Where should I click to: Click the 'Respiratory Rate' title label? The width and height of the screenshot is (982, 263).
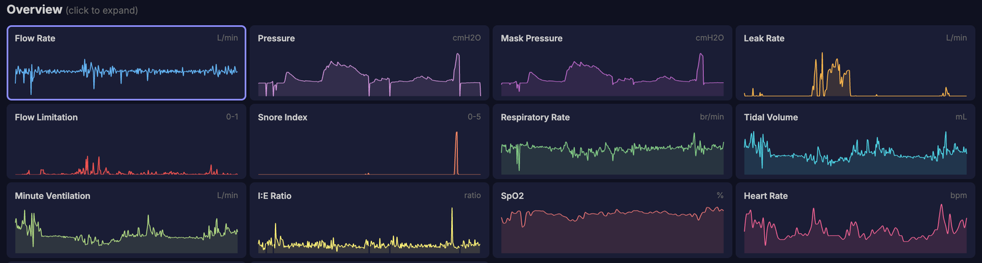(x=535, y=117)
